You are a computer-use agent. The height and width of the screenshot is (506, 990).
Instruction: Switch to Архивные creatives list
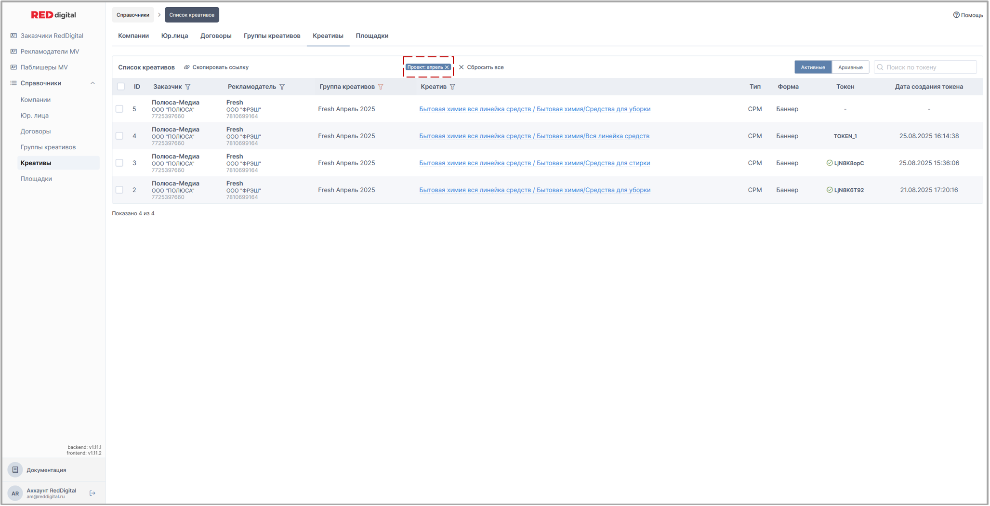850,67
